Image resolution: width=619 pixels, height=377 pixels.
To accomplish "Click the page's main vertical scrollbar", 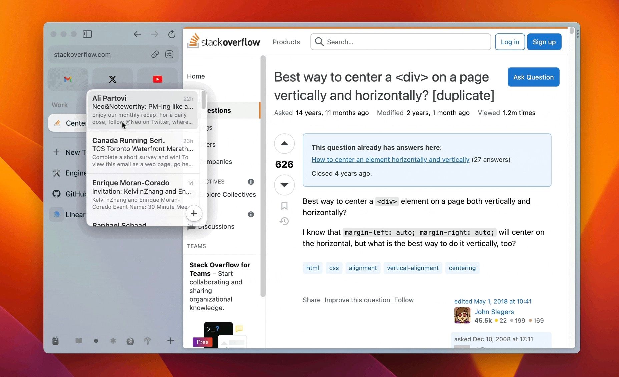I will [572, 31].
